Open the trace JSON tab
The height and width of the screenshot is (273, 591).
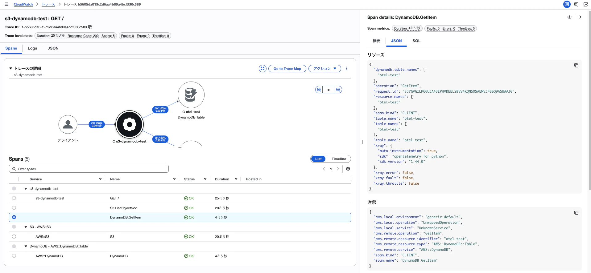point(53,48)
